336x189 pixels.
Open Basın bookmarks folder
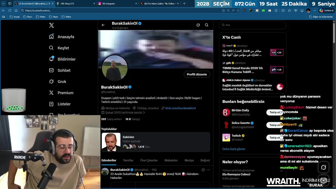(28, 17)
